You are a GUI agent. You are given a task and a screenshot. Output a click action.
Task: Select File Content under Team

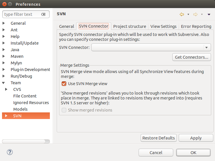coord(25,96)
